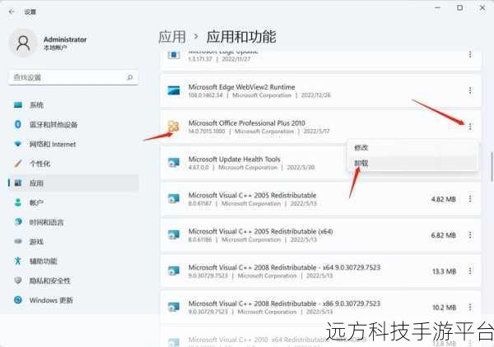Select Microsoft Office Professional Plus 2010 name
This screenshot has height=347, width=494.
[x=247, y=123]
